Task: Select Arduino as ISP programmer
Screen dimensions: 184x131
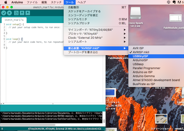Action: 156,72
